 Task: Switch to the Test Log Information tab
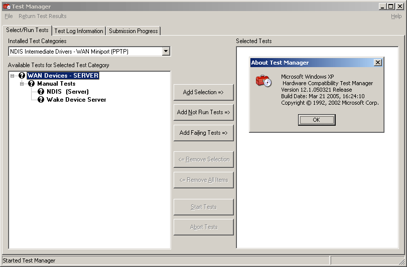click(79, 31)
